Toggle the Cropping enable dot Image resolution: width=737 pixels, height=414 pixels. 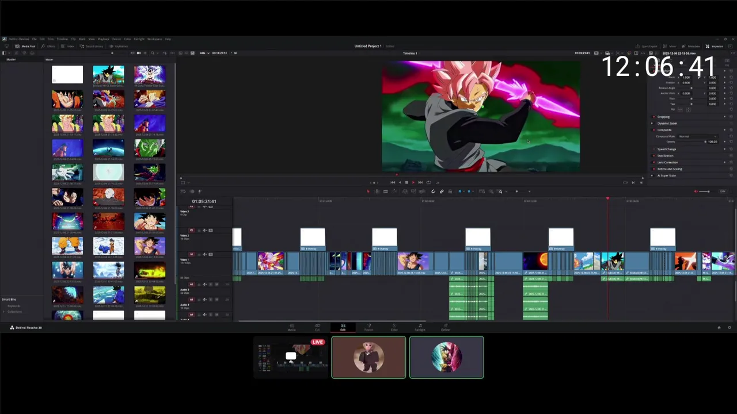point(654,117)
